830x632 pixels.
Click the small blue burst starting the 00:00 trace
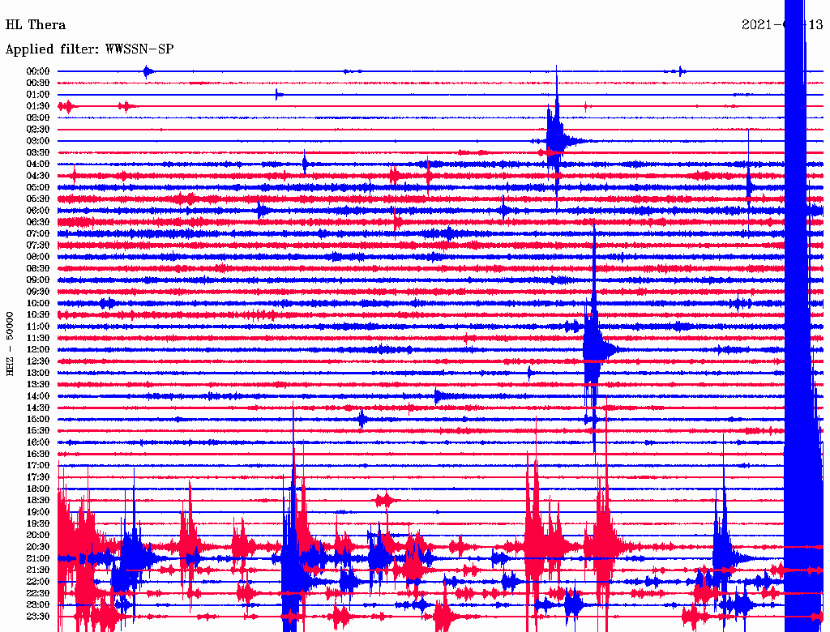click(148, 71)
